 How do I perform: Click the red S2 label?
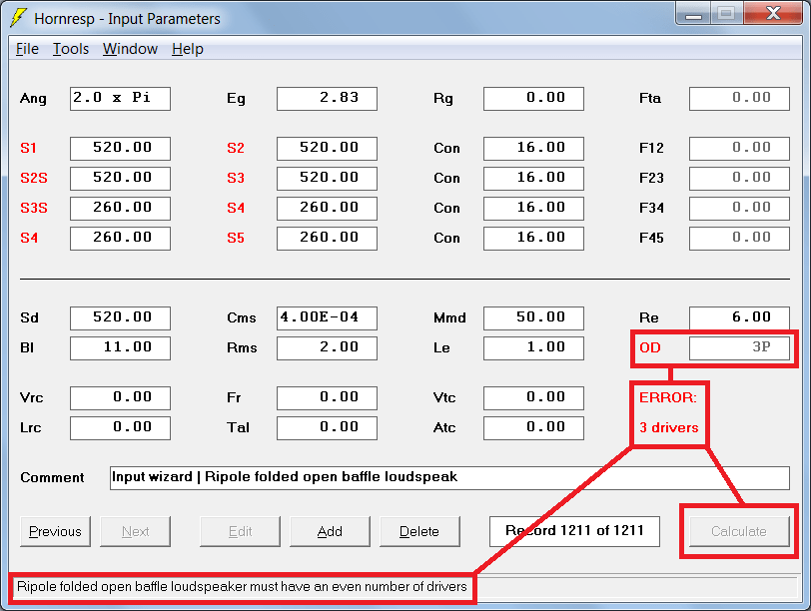click(x=236, y=149)
